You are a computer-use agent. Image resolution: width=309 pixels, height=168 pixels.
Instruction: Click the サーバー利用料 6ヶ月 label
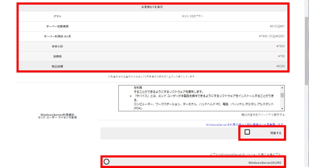pyautogui.click(x=57, y=36)
